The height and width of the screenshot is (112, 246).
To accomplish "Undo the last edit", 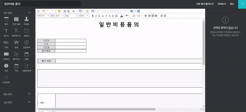I will pyautogui.click(x=43, y=11).
